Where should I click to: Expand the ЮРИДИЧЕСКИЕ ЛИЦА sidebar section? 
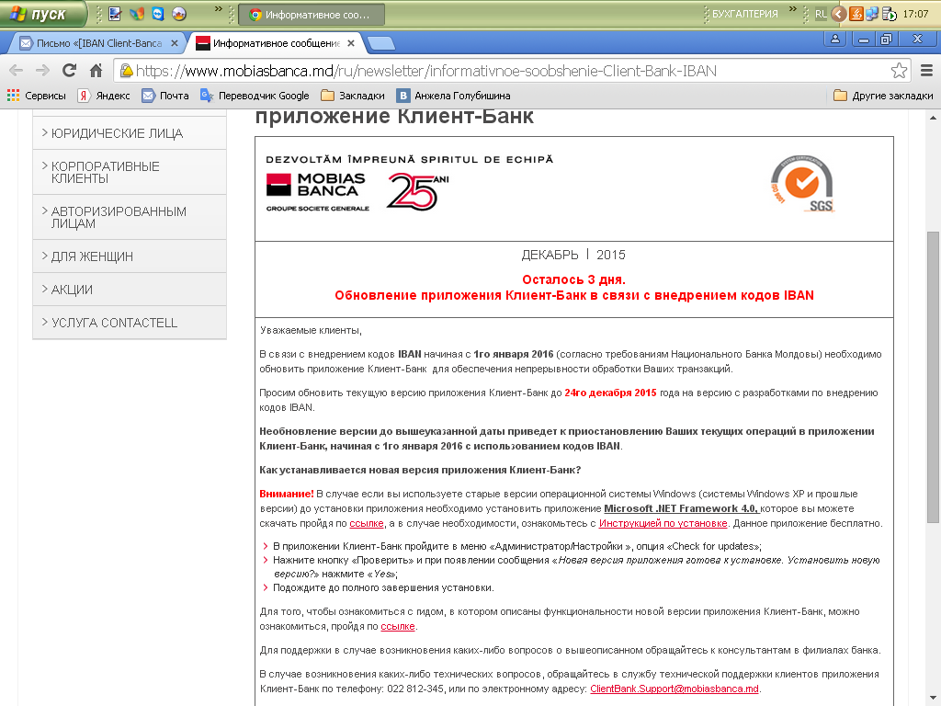[x=130, y=133]
